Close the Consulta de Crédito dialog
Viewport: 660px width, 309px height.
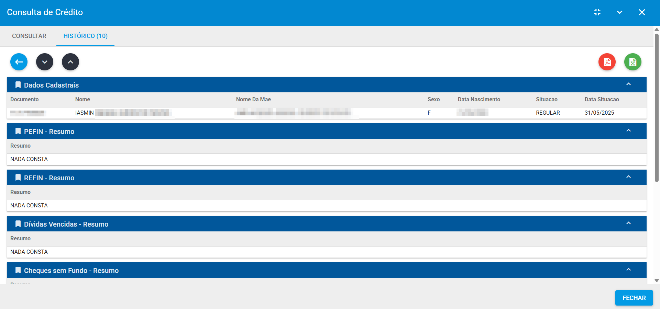641,12
